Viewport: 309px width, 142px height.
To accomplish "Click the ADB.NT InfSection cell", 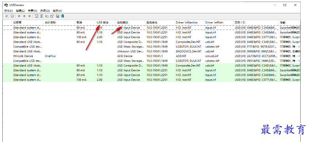I will pyautogui.click(x=181, y=56).
